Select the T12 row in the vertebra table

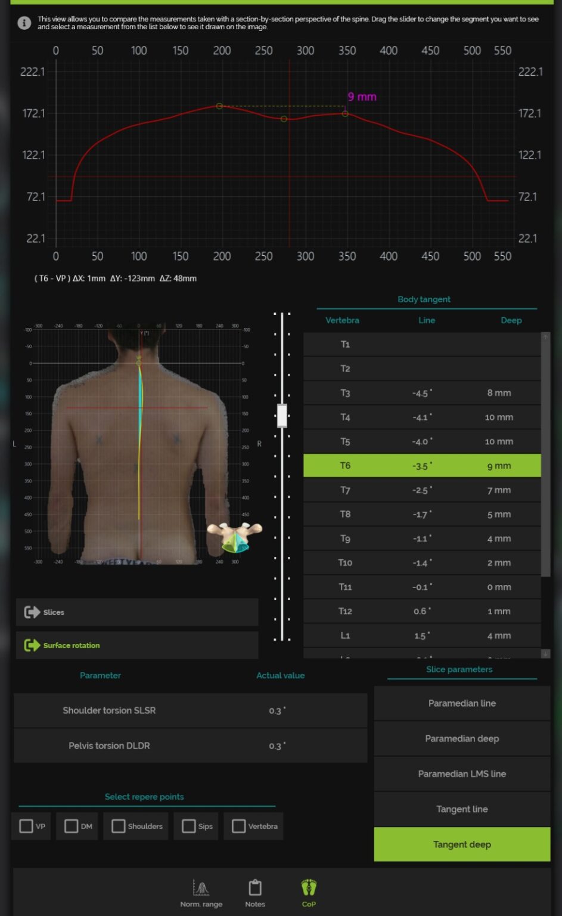(422, 611)
